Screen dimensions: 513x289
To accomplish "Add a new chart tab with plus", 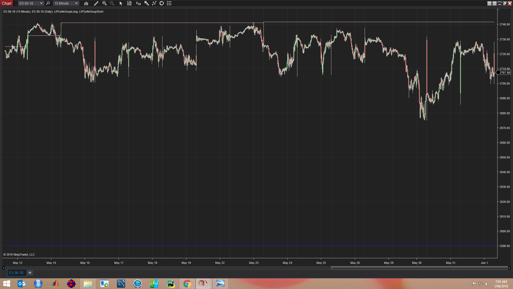I will (30, 273).
